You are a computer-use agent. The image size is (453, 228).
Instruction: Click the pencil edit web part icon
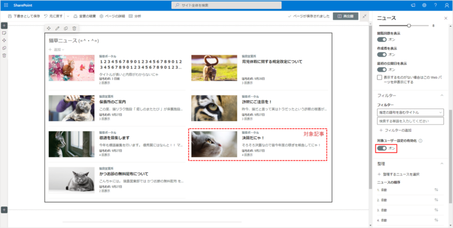[57, 28]
